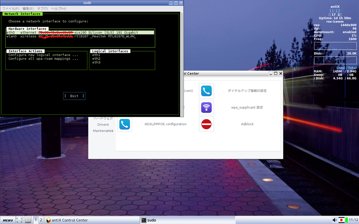The width and height of the screenshot is (359, 224).
Task: Open the MENU start button
Action: pos(8,220)
